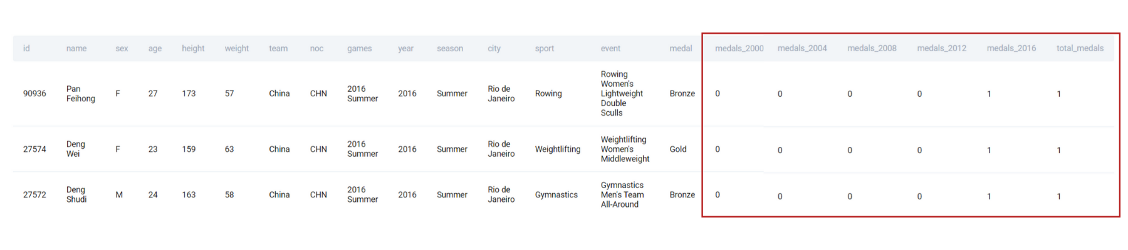Viewport: 1128px width, 250px height.
Task: Select the sport column header
Action: 544,48
